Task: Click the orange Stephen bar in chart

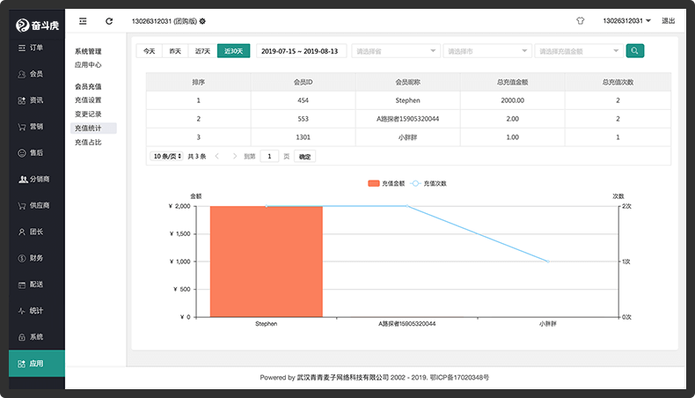Action: pyautogui.click(x=267, y=262)
